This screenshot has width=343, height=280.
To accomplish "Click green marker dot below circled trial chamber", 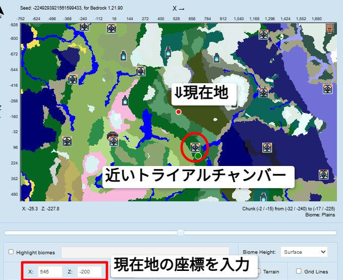I will tap(198, 156).
